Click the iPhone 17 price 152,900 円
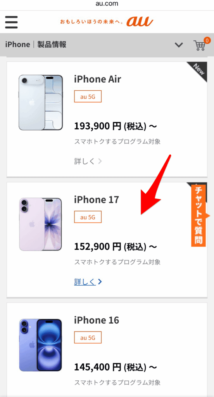214x397 pixels. (98, 246)
